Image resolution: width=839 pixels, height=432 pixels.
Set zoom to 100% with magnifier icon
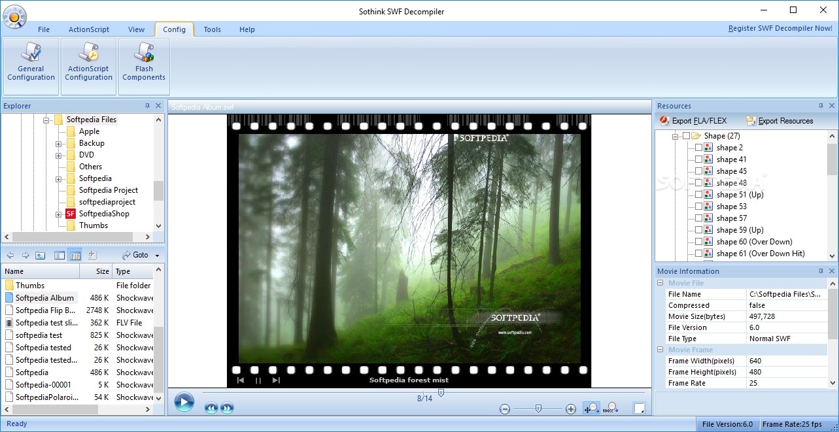(x=611, y=408)
